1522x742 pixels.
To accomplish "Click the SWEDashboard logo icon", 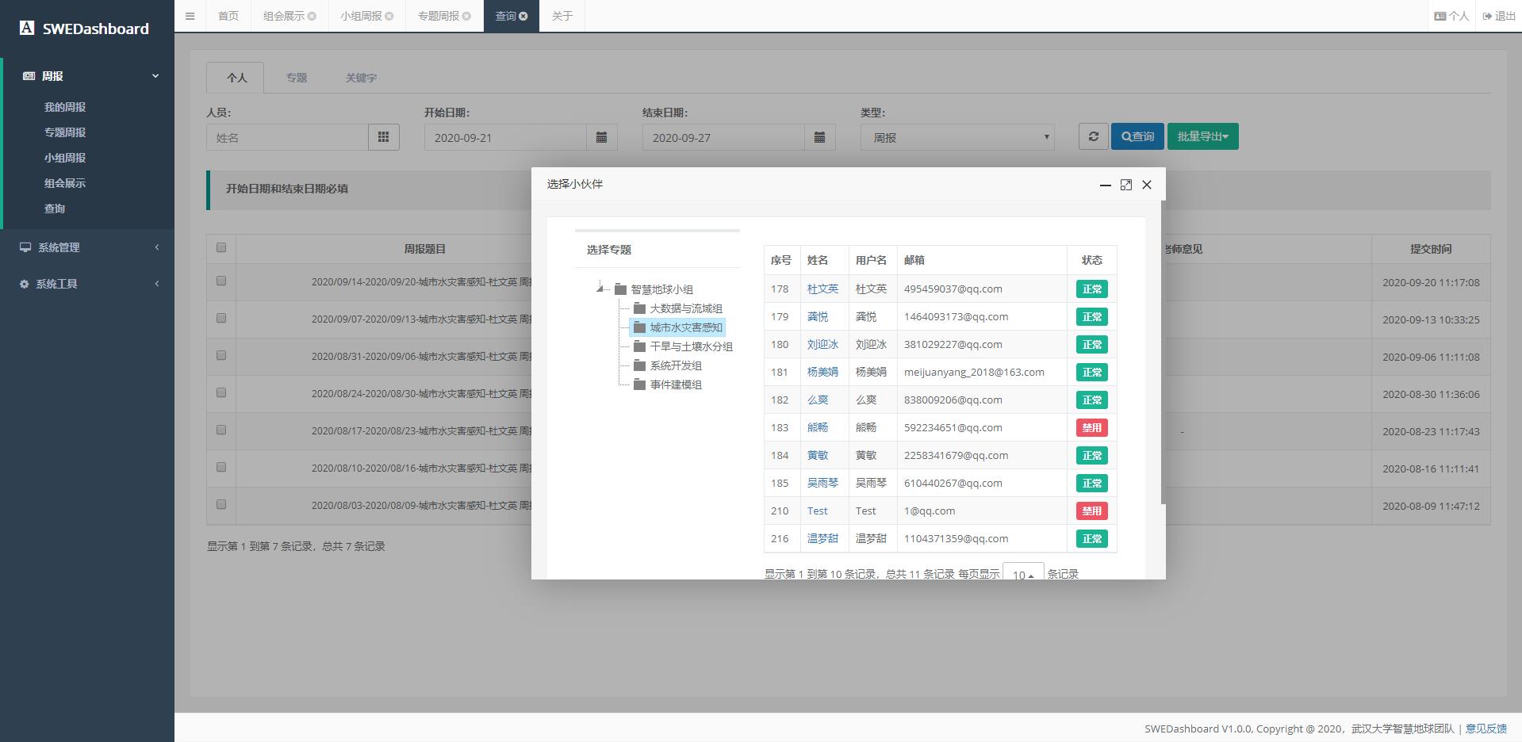I will click(x=27, y=28).
